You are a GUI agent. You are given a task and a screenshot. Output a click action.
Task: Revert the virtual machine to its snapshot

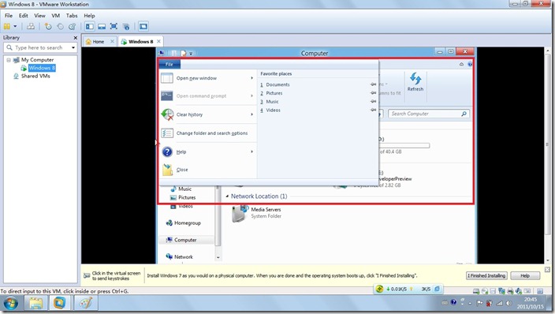point(60,26)
